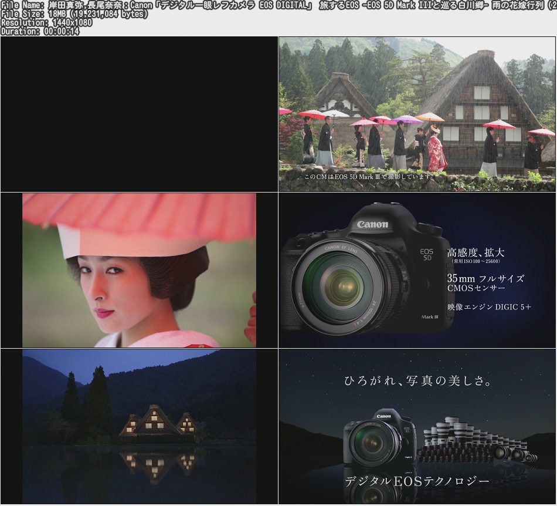
Task: Click the black first frame thumbnail
Action: pyautogui.click(x=140, y=114)
